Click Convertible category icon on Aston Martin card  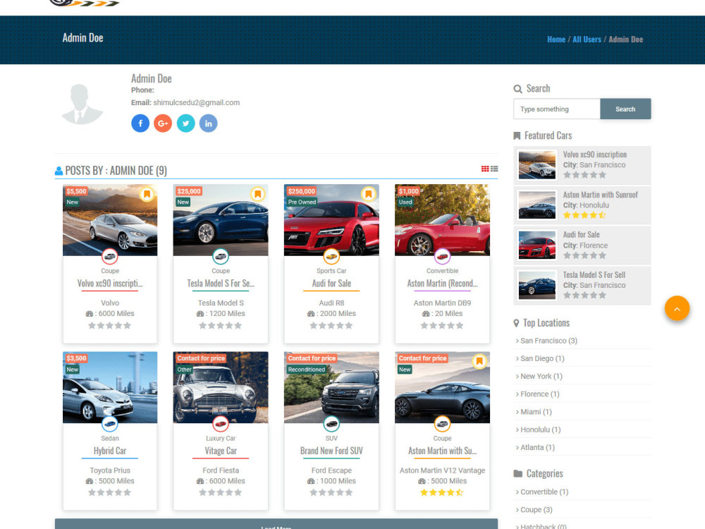coord(442,257)
